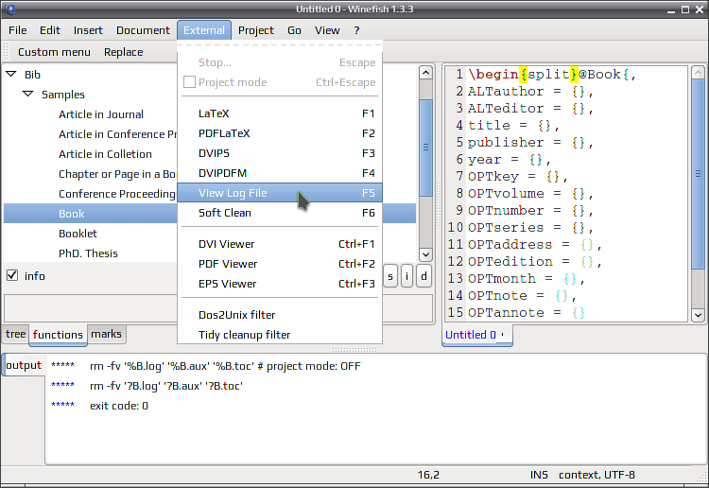Click the Custom menu toolbar entry
709x488 pixels.
tap(54, 52)
